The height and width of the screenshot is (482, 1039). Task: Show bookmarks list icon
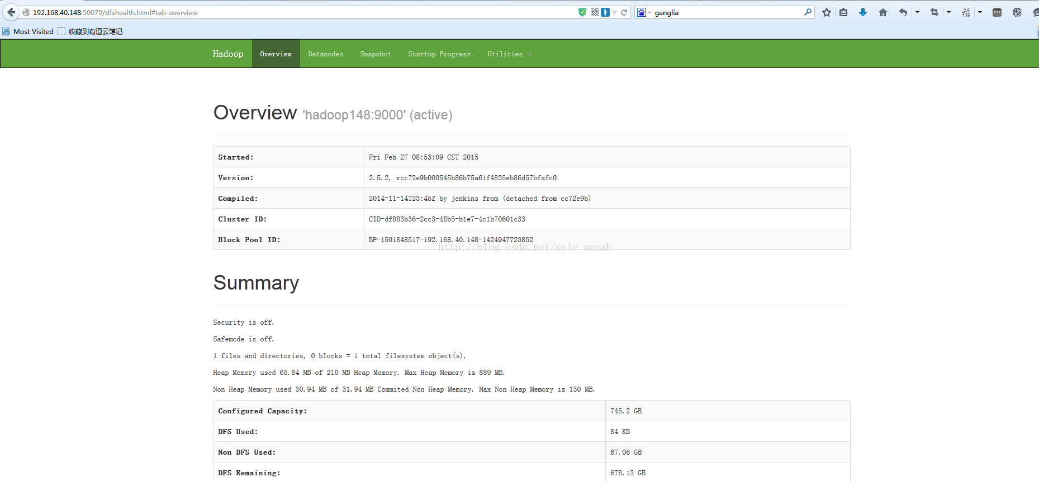pos(843,12)
